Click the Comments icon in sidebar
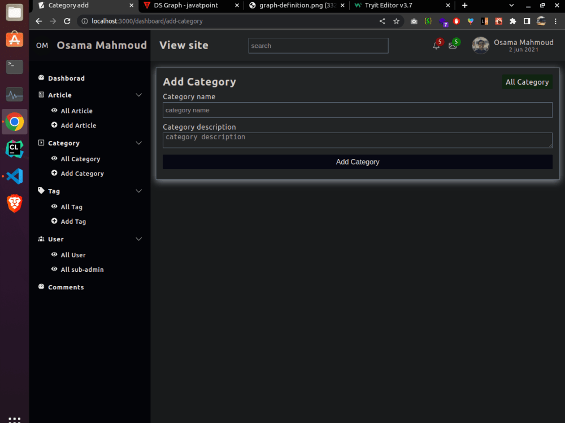This screenshot has height=423, width=565. 41,287
